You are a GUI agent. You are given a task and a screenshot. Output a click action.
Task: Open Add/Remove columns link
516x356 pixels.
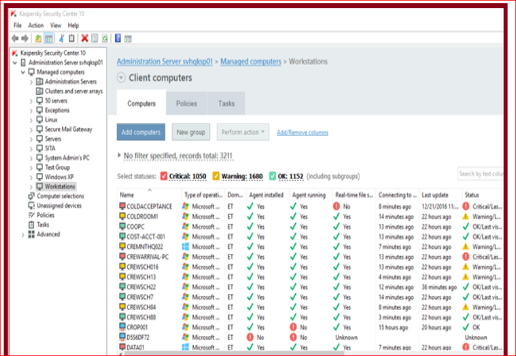303,132
